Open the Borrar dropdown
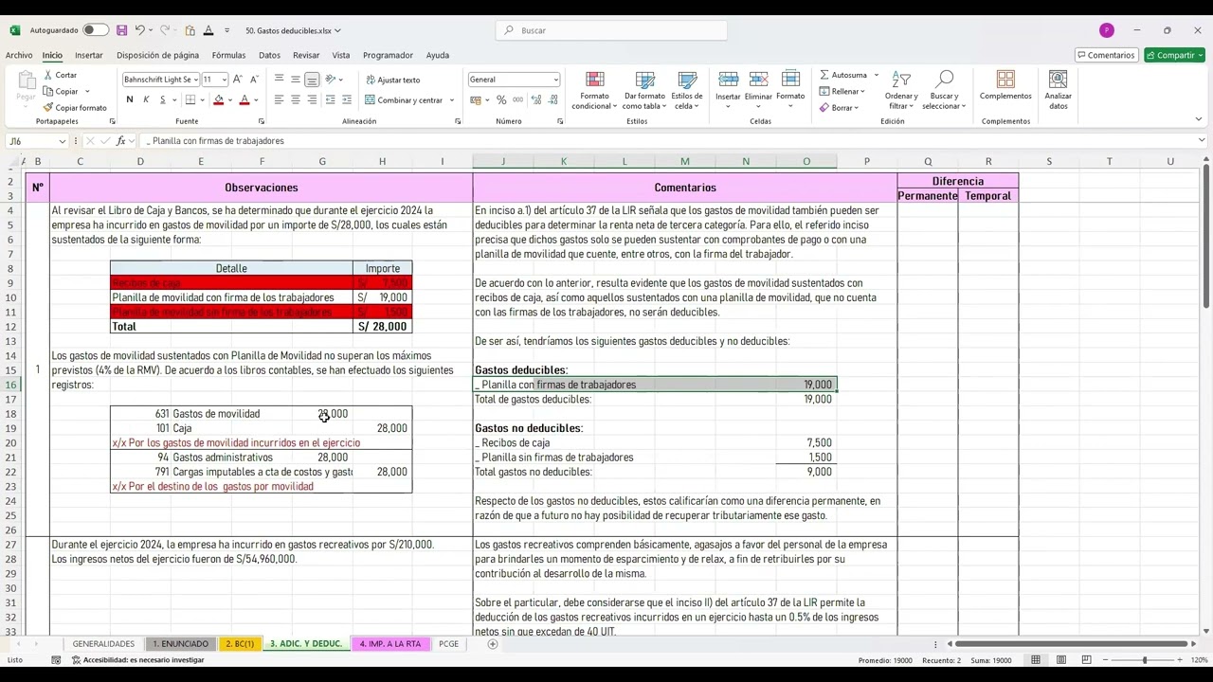The width and height of the screenshot is (1213, 682). [839, 107]
